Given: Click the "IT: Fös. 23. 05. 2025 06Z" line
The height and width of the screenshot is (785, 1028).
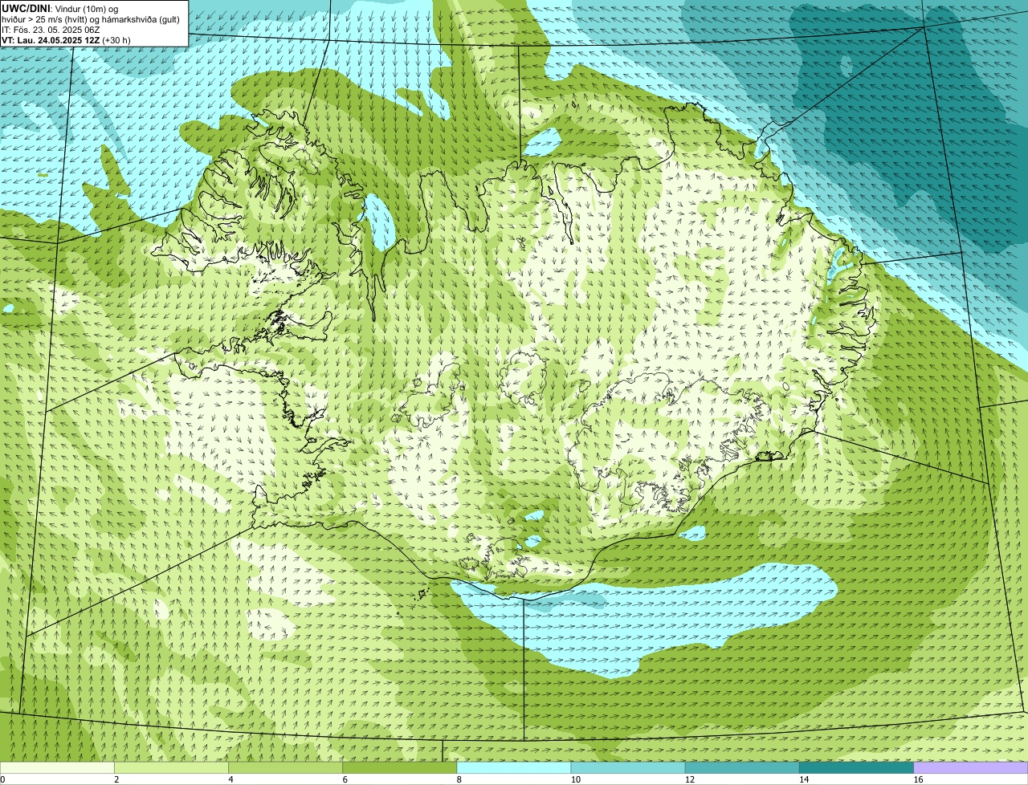Looking at the screenshot, I should 51,30.
